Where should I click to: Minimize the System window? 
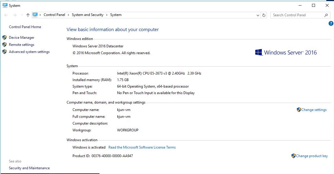point(300,6)
